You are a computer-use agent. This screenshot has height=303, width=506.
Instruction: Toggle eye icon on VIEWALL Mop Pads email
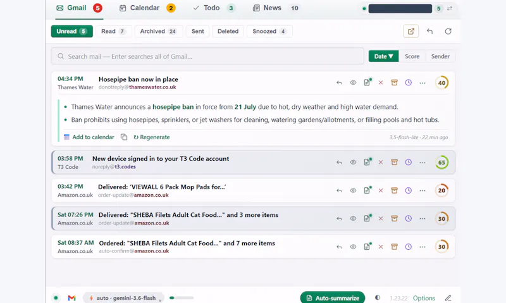click(x=353, y=190)
